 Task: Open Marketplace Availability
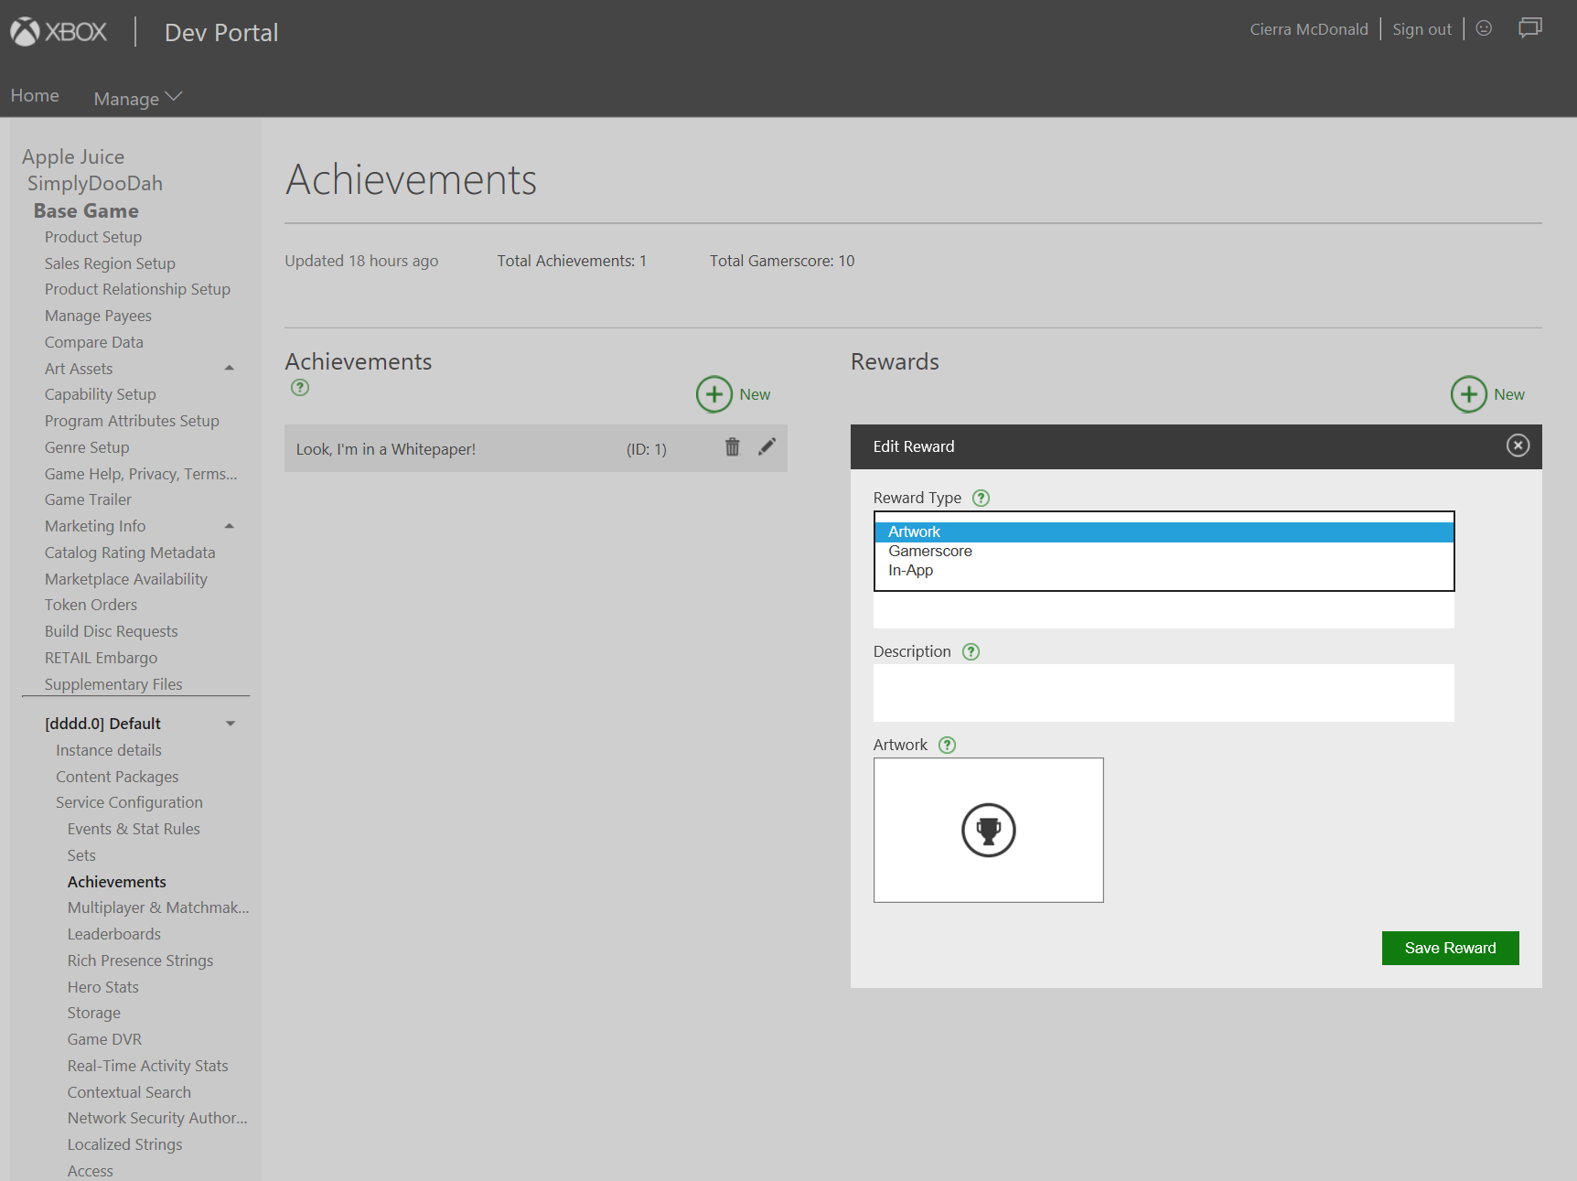point(126,579)
